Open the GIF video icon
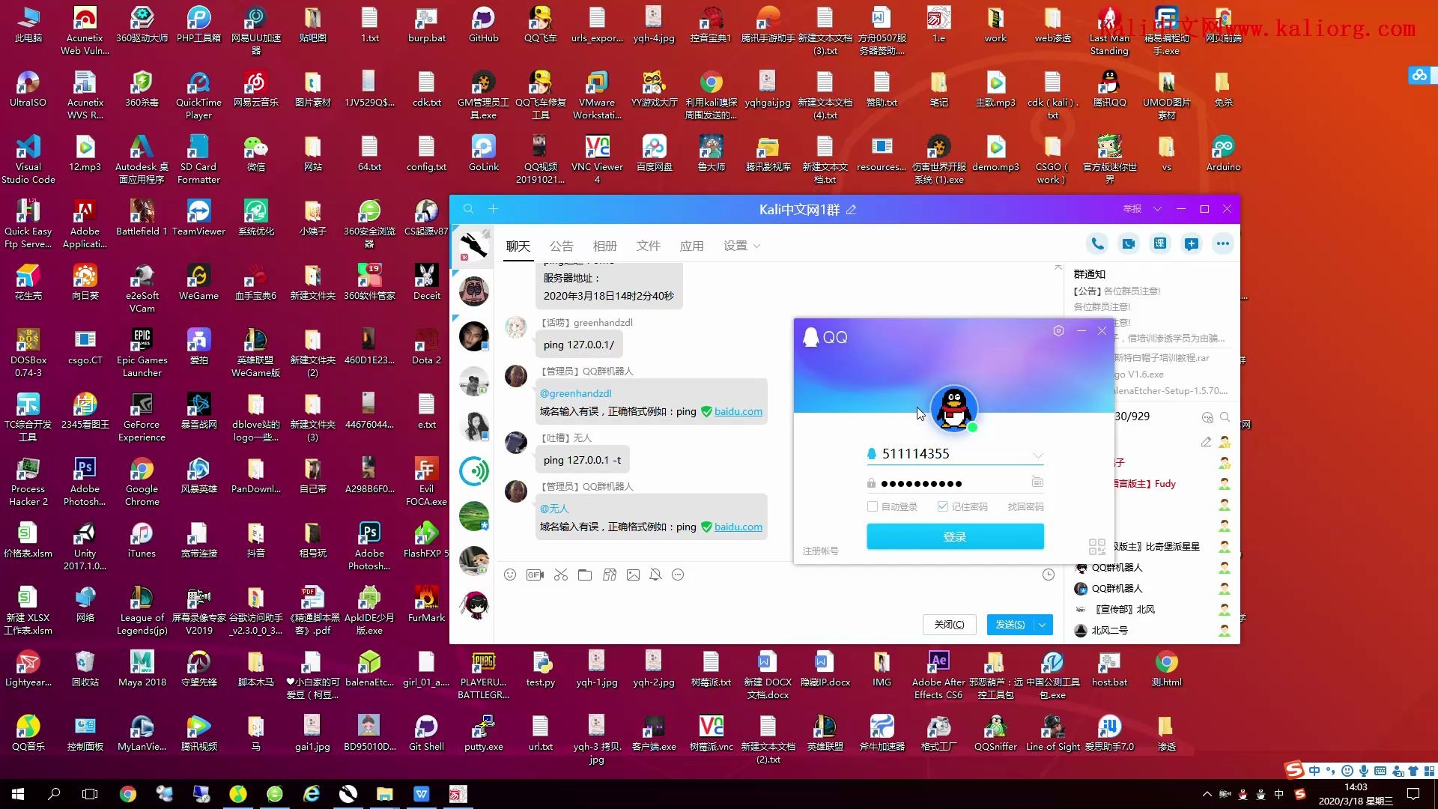Viewport: 1438px width, 809px height. [x=535, y=575]
